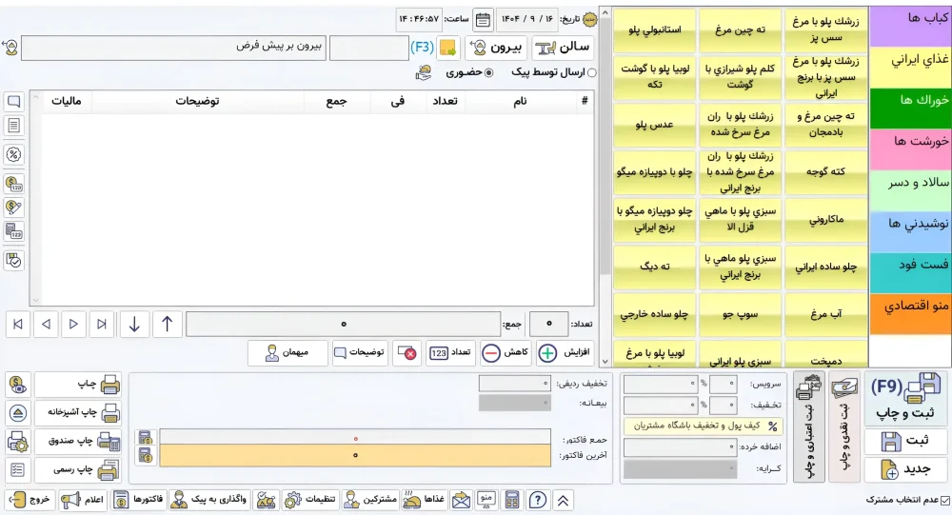Image resolution: width=952 pixels, height=515 pixels.
Task: Open printer settings gear icon
Action: (17, 442)
